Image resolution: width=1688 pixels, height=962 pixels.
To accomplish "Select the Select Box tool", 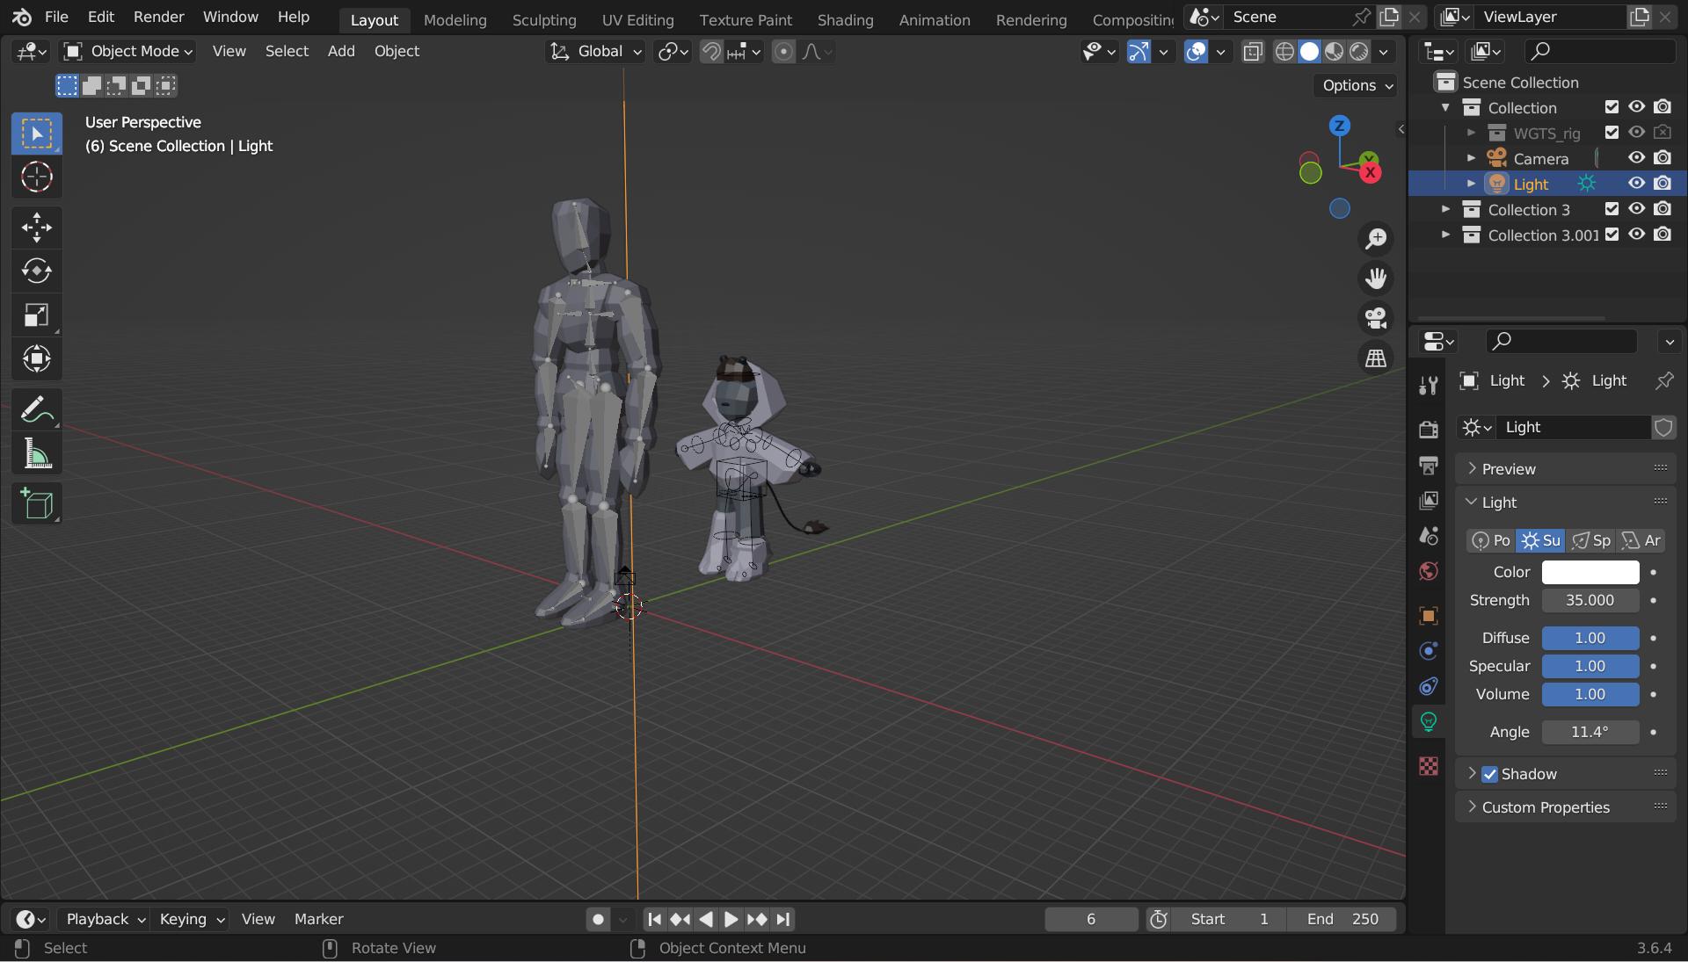I will coord(36,134).
